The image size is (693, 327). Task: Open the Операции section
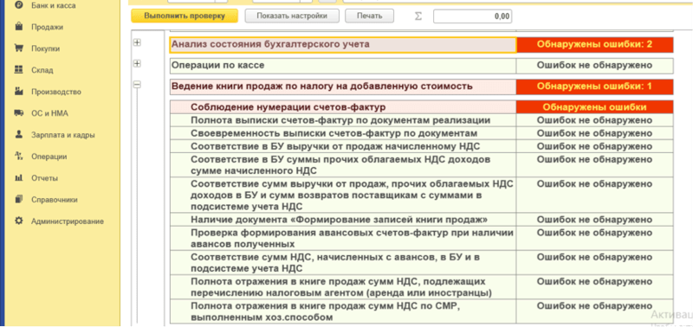tap(49, 157)
